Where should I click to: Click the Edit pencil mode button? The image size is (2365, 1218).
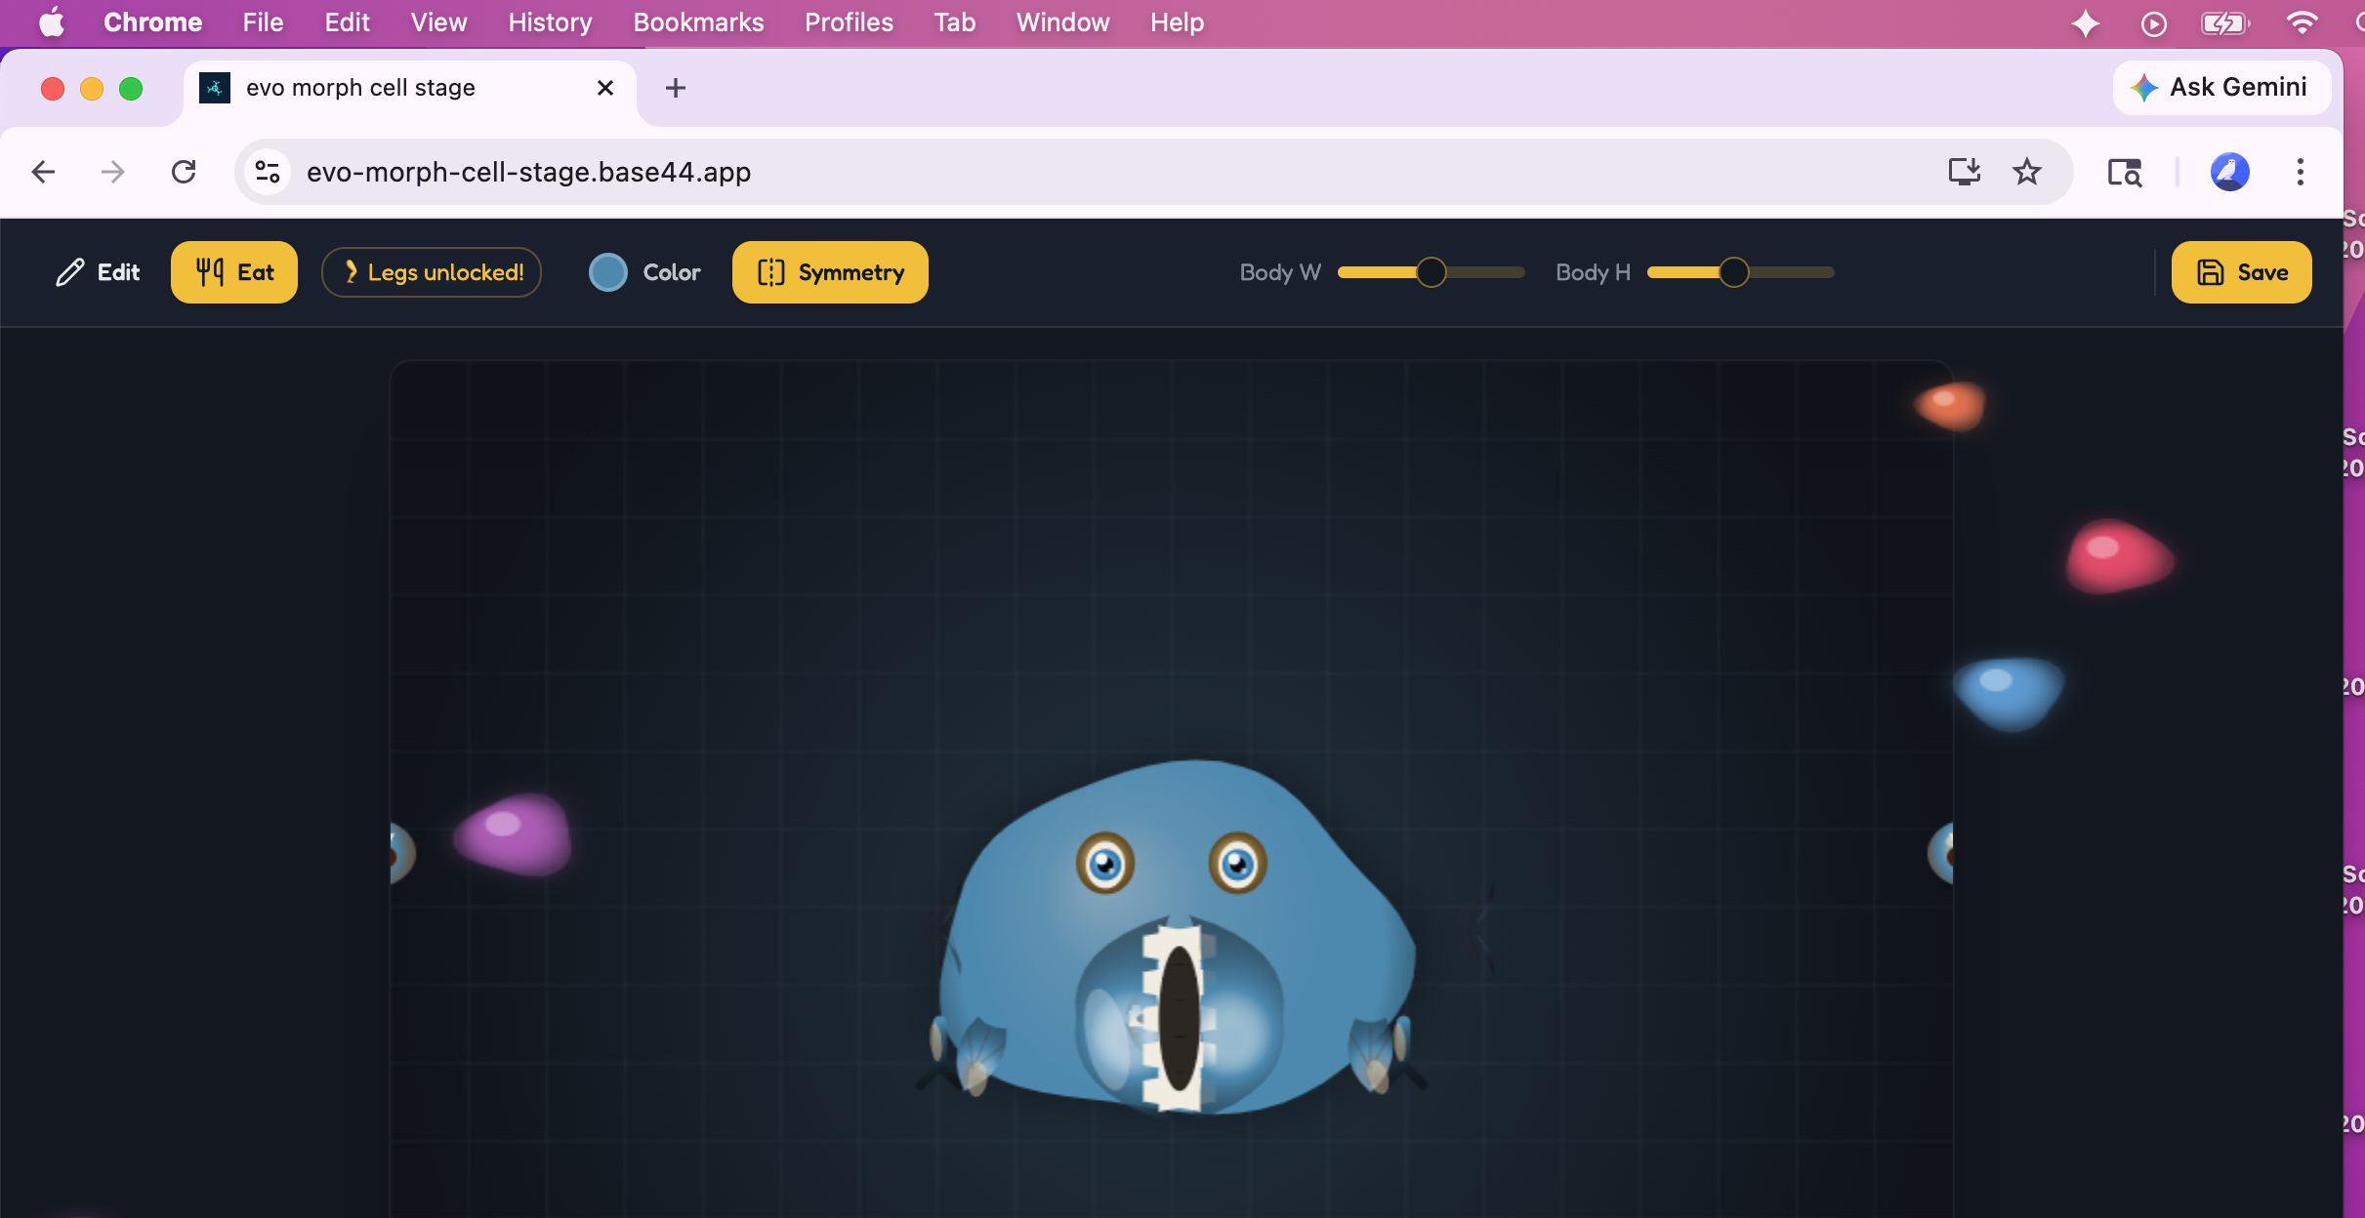tap(98, 272)
